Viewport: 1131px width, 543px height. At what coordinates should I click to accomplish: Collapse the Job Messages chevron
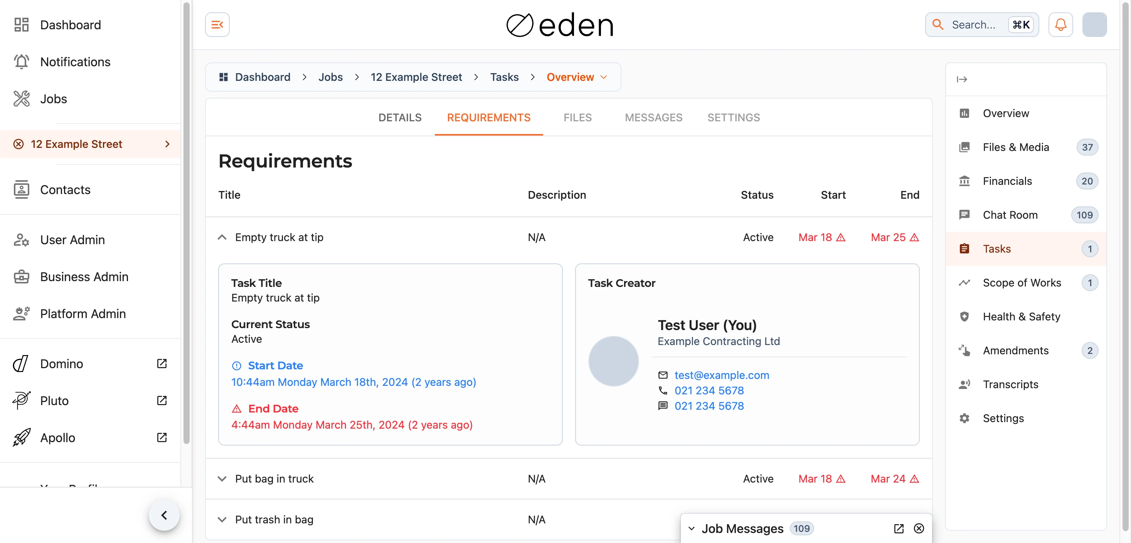click(692, 528)
